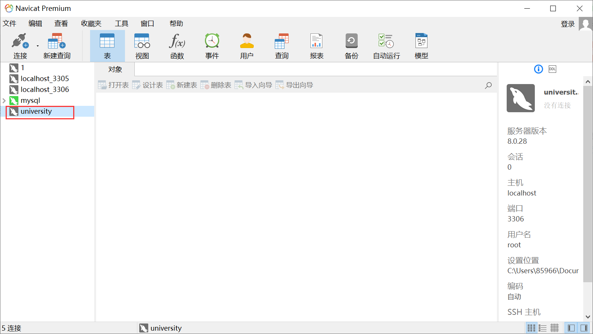Click info panel scrollbar up arrow

pos(588,81)
